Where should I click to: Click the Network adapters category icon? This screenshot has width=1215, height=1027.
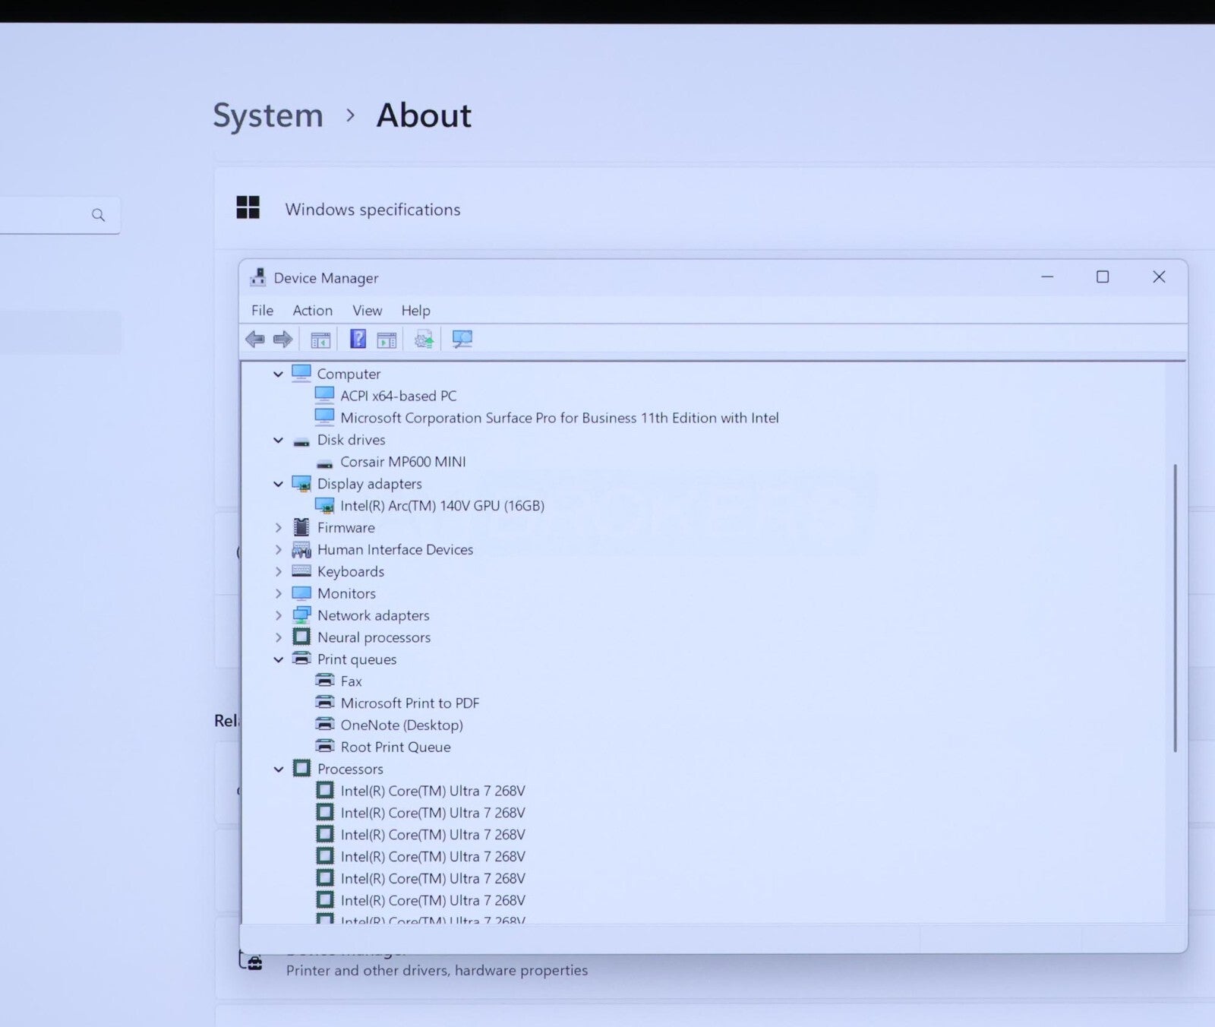(x=301, y=615)
